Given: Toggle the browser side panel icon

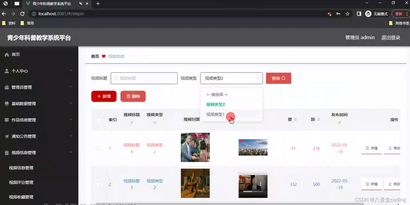Looking at the screenshot, I should [359, 14].
